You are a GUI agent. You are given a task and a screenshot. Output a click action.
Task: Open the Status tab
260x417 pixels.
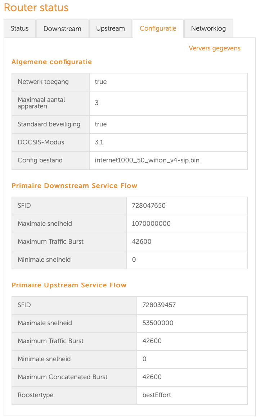coord(20,28)
